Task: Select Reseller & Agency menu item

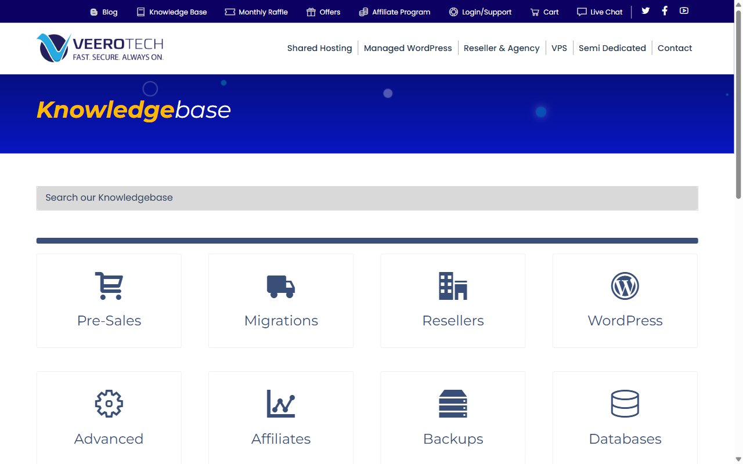Action: click(x=502, y=48)
